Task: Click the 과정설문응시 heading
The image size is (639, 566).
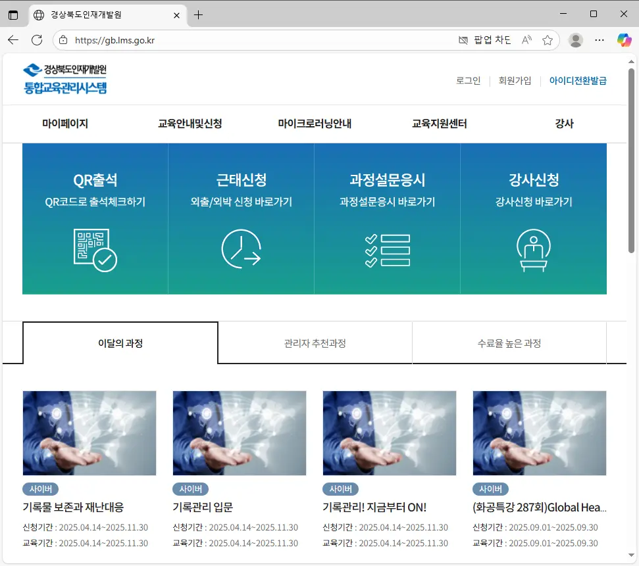Action: coord(388,180)
